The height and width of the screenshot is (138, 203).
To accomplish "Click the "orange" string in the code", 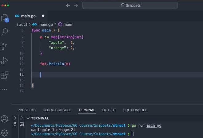I will [x=57, y=48].
